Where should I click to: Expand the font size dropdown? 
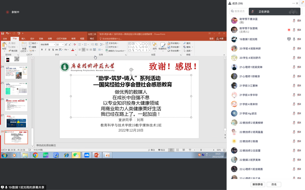(x=63, y=44)
